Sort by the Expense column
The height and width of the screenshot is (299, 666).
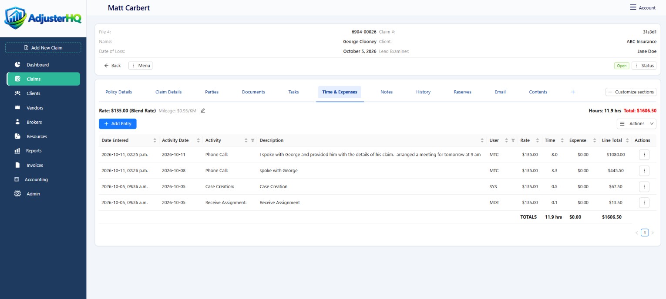tap(595, 140)
